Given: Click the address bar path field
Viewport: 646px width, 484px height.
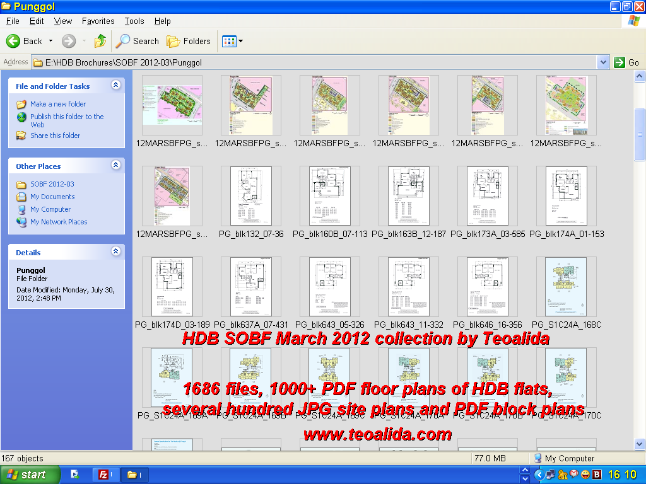Looking at the screenshot, I should coord(314,62).
